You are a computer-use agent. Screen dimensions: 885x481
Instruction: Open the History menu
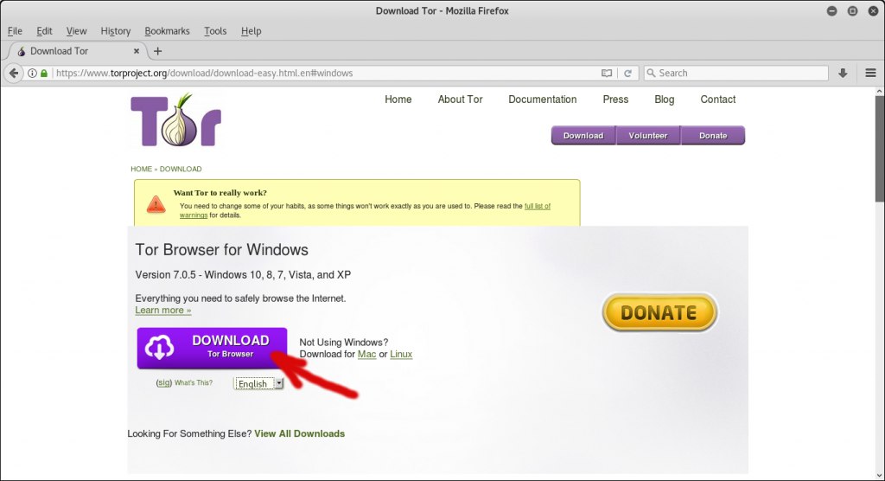pyautogui.click(x=115, y=31)
